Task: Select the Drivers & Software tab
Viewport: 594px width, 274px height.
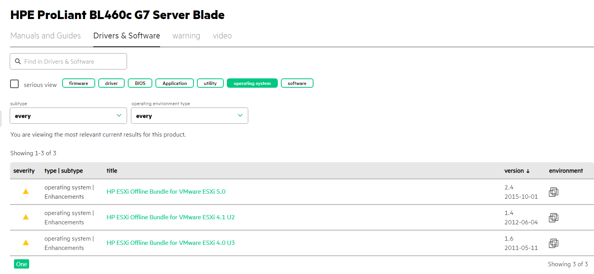Action: [127, 36]
